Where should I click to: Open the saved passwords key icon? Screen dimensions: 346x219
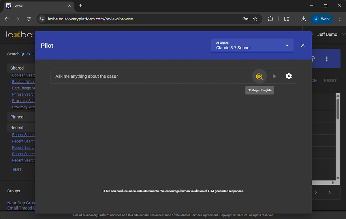tap(245, 19)
